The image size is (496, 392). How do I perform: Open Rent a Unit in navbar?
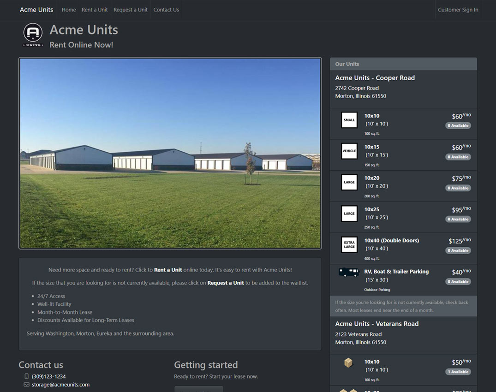click(95, 10)
